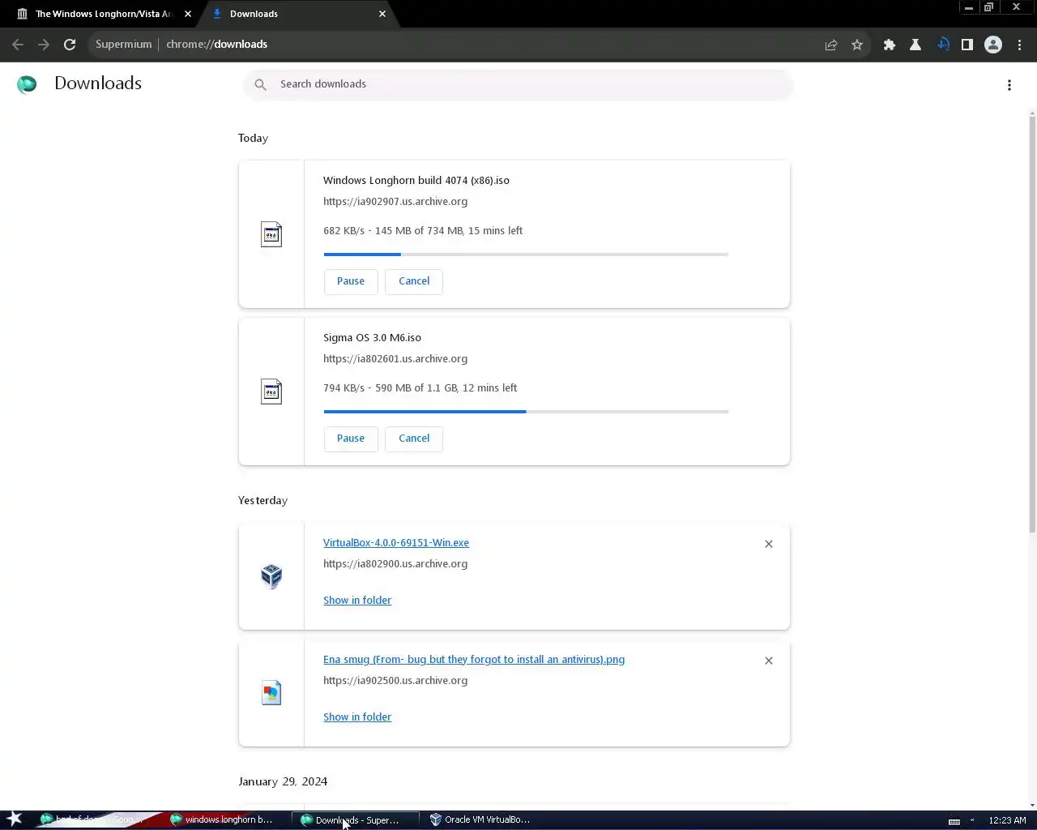Click the Windows Longhorn ISO file icon

click(271, 234)
